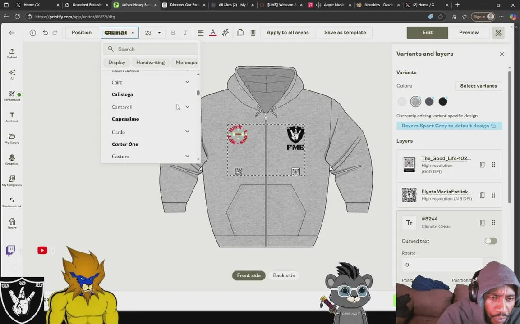Delete the #8244 text layer
This screenshot has width=520, height=324.
482,223
